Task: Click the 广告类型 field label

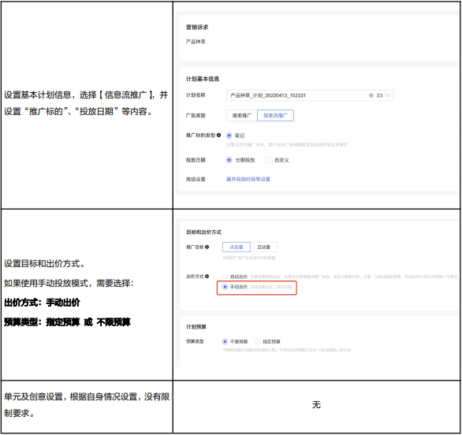Action: point(196,116)
